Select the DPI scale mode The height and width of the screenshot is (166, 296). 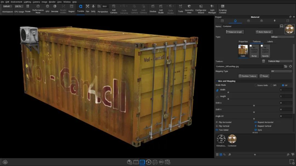coord(271,85)
